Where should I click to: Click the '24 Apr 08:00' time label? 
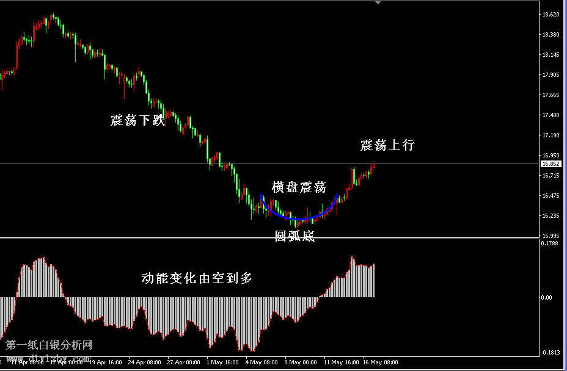click(145, 362)
